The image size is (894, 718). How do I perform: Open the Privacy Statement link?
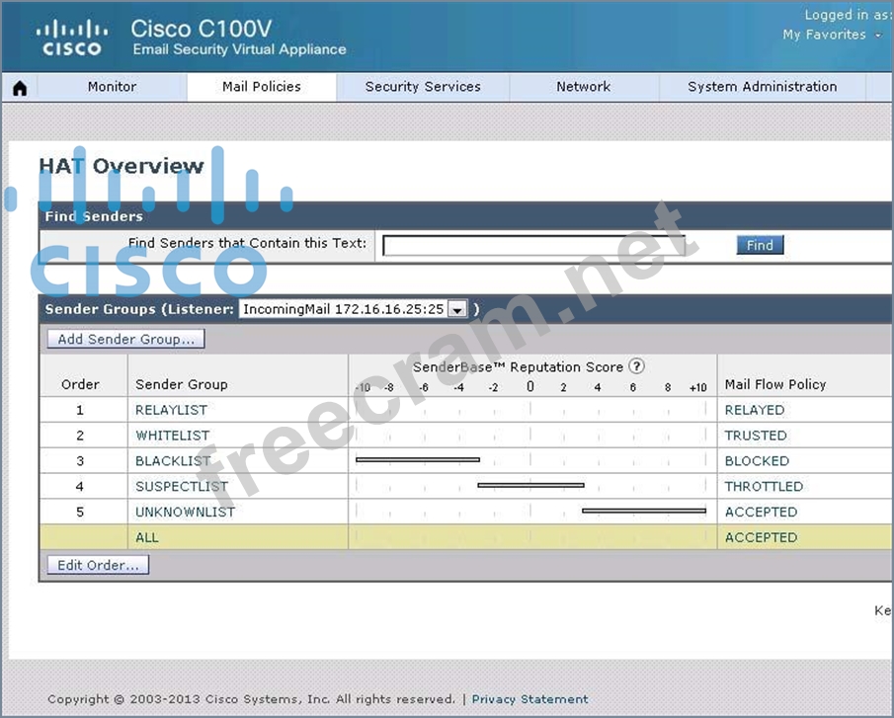coord(529,699)
